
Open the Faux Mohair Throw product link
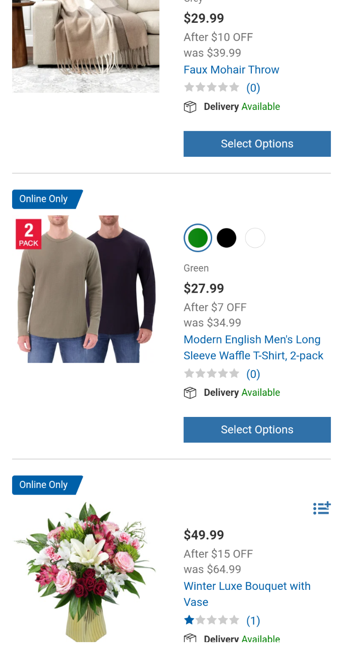click(x=231, y=70)
